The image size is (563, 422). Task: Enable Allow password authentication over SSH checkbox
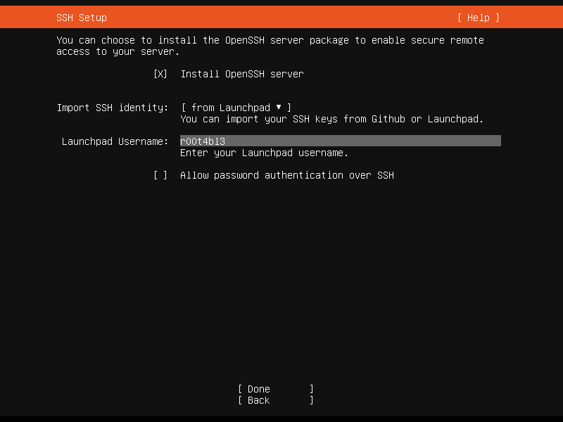pos(160,175)
